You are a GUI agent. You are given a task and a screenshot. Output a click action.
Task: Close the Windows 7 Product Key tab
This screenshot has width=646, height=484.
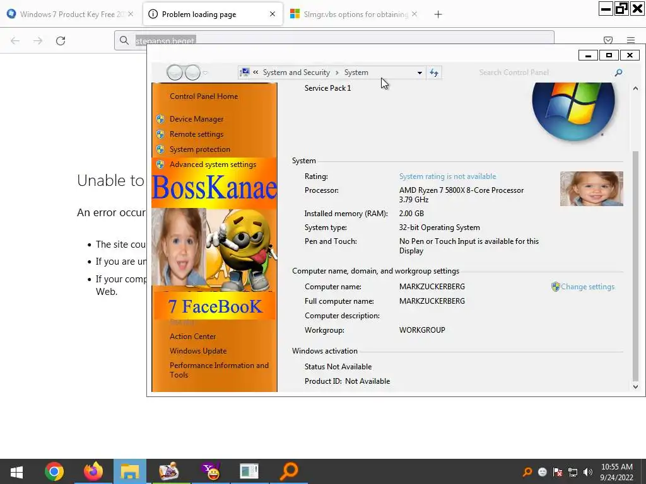(x=130, y=14)
